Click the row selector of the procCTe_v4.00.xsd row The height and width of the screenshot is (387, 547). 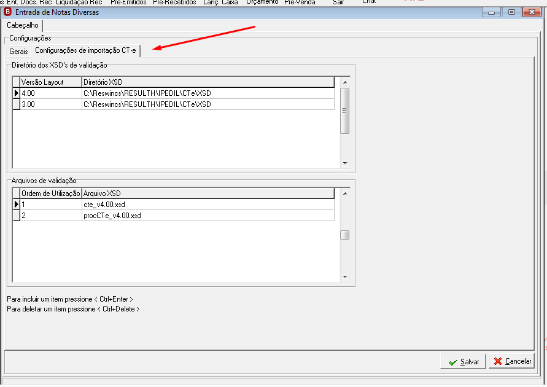[x=16, y=216]
